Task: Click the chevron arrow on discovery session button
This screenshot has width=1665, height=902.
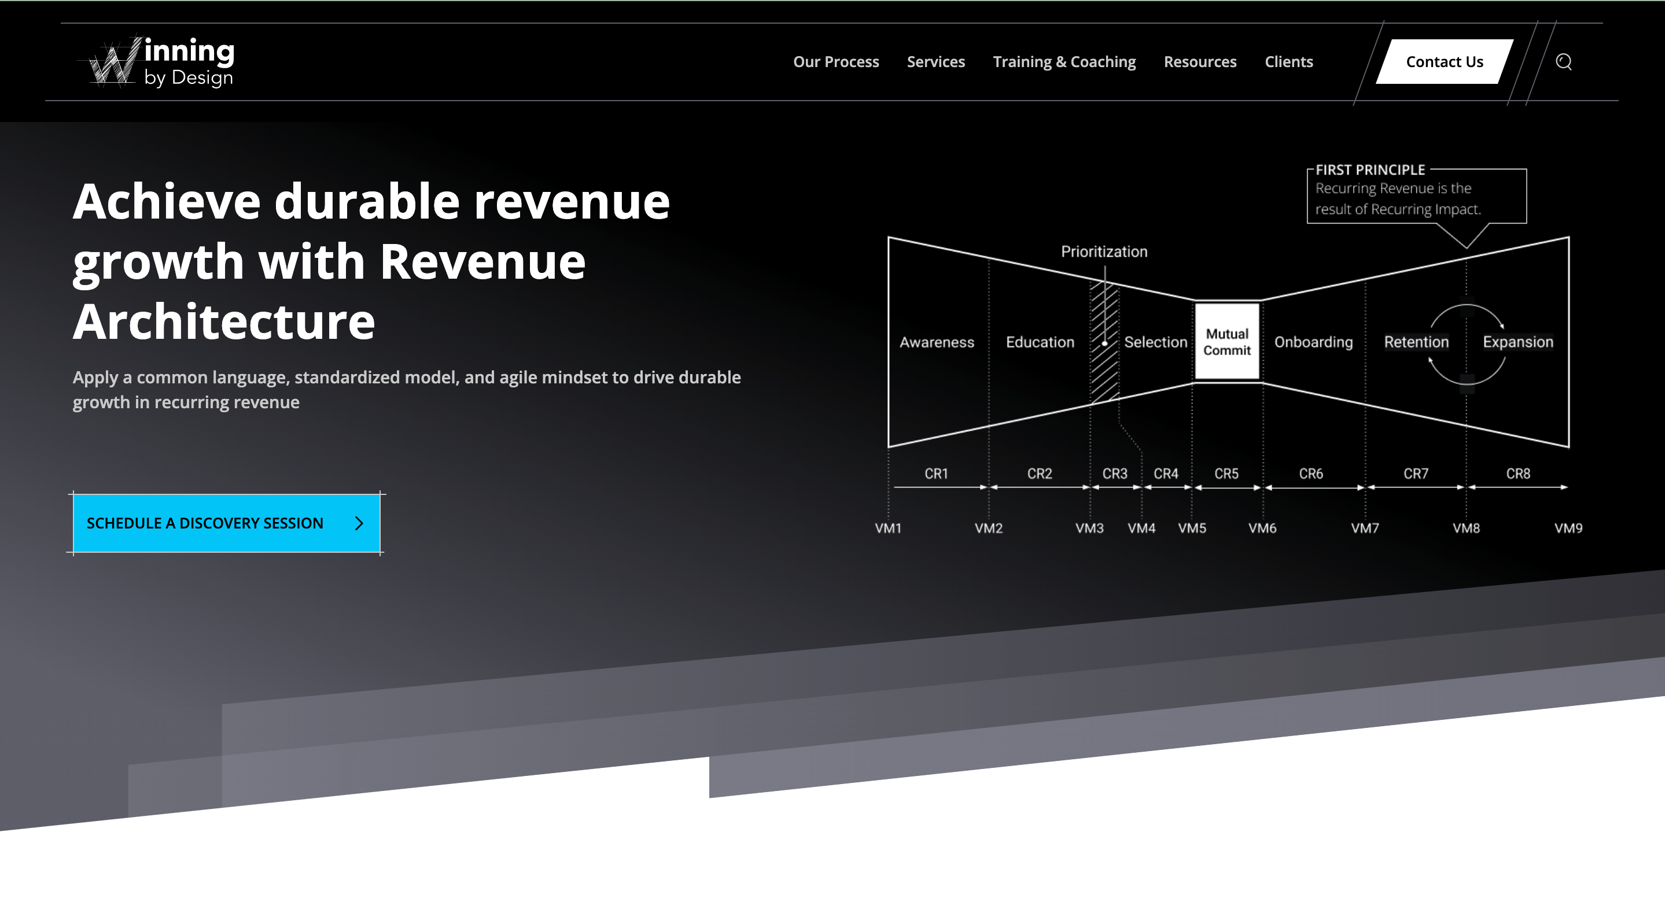Action: tap(359, 523)
